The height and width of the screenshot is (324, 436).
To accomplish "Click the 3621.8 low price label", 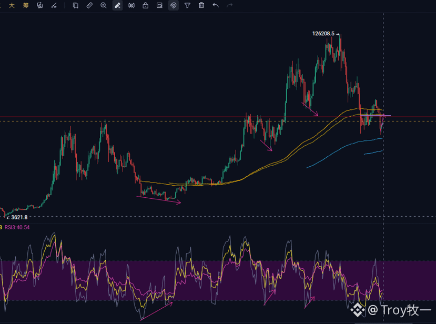I will (19, 217).
